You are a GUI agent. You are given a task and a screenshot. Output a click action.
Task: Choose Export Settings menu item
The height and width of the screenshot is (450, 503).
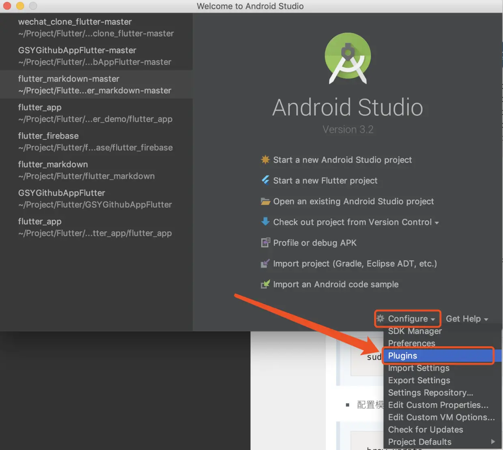(443, 380)
